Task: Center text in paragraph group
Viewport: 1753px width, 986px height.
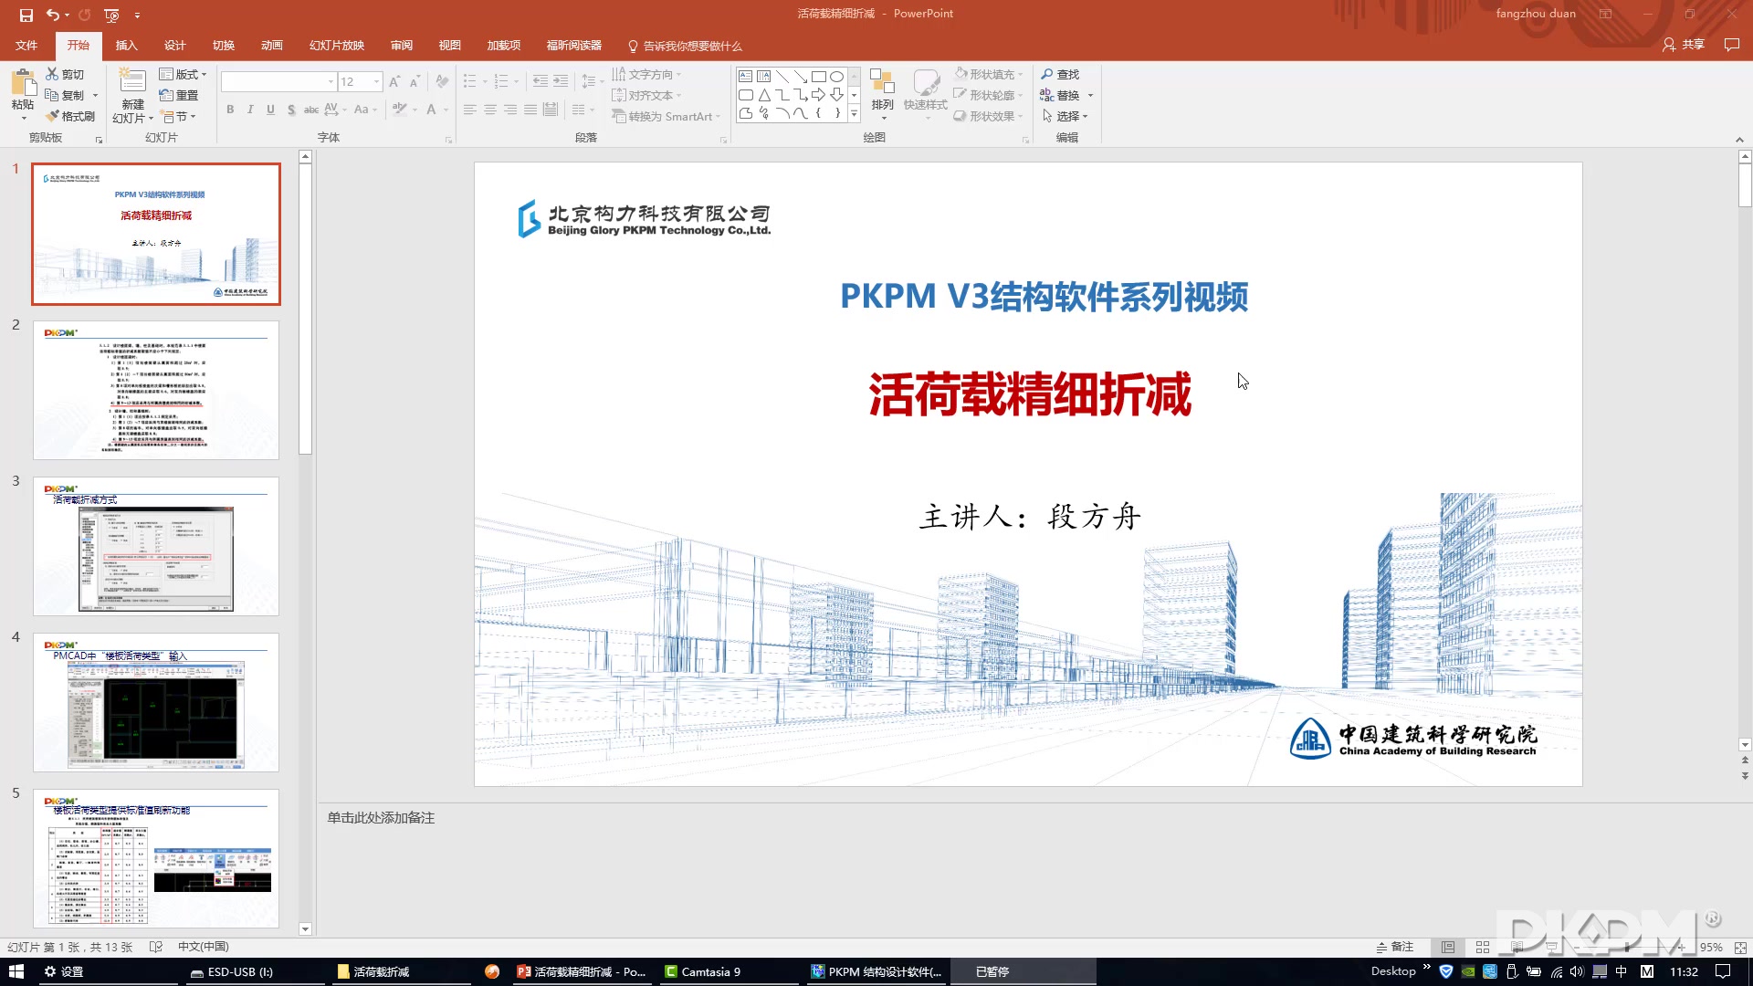Action: pyautogui.click(x=490, y=110)
